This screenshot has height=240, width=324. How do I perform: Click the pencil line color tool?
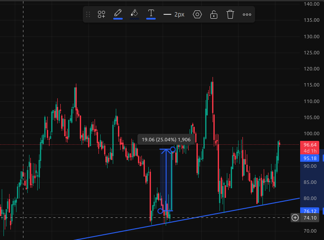click(x=118, y=13)
